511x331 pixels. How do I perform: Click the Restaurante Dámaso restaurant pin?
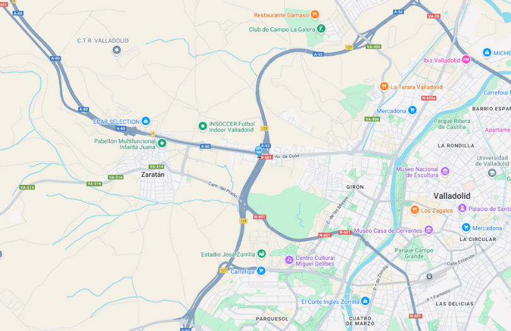click(x=315, y=14)
